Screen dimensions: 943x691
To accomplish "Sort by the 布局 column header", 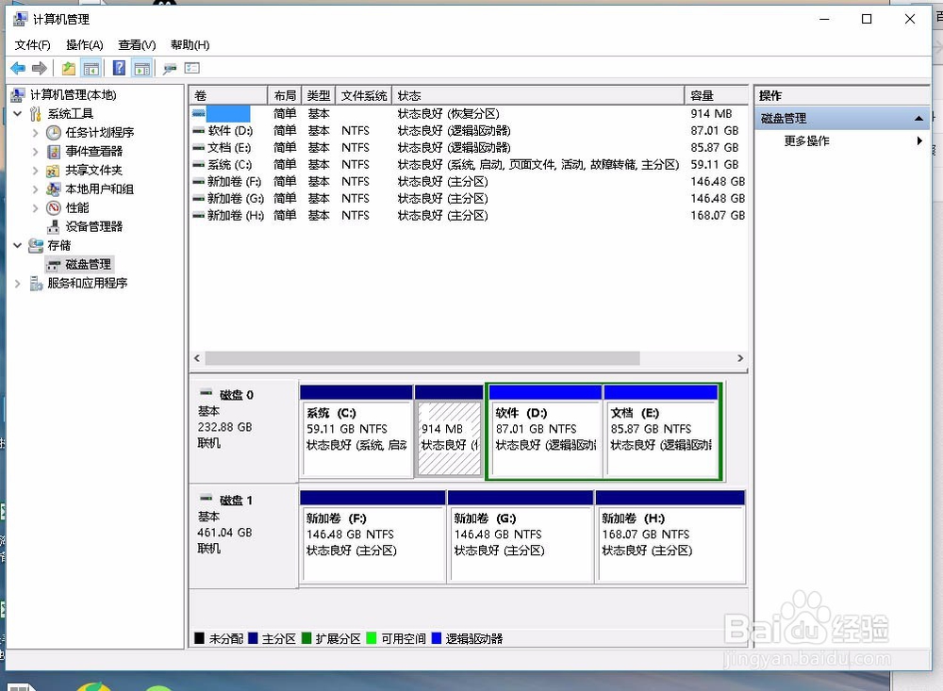I will (x=285, y=95).
